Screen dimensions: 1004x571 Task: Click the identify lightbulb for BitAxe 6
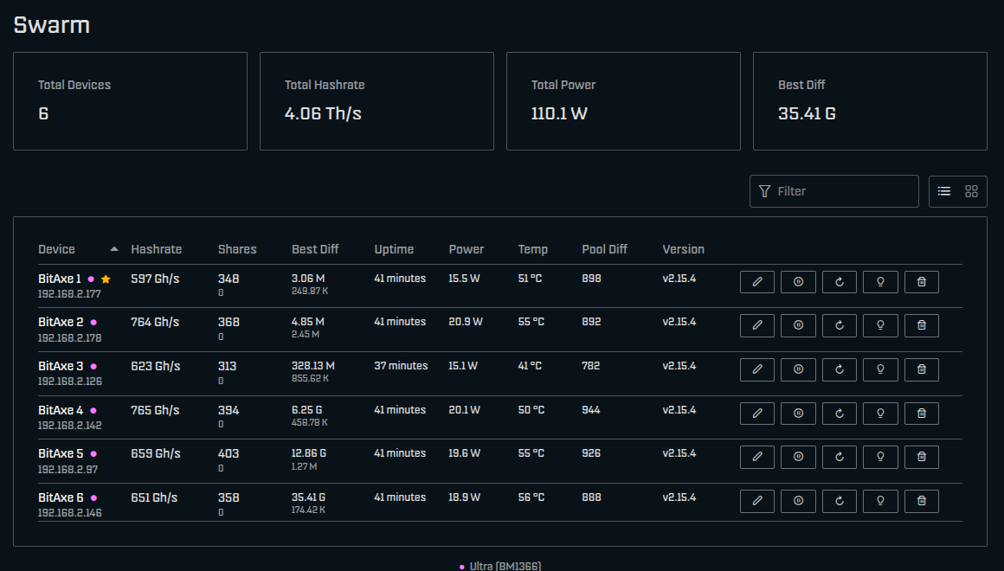point(880,501)
